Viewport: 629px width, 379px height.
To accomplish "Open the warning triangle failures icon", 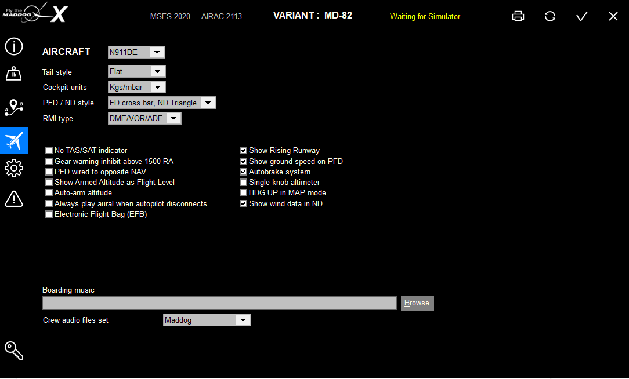I will point(14,199).
